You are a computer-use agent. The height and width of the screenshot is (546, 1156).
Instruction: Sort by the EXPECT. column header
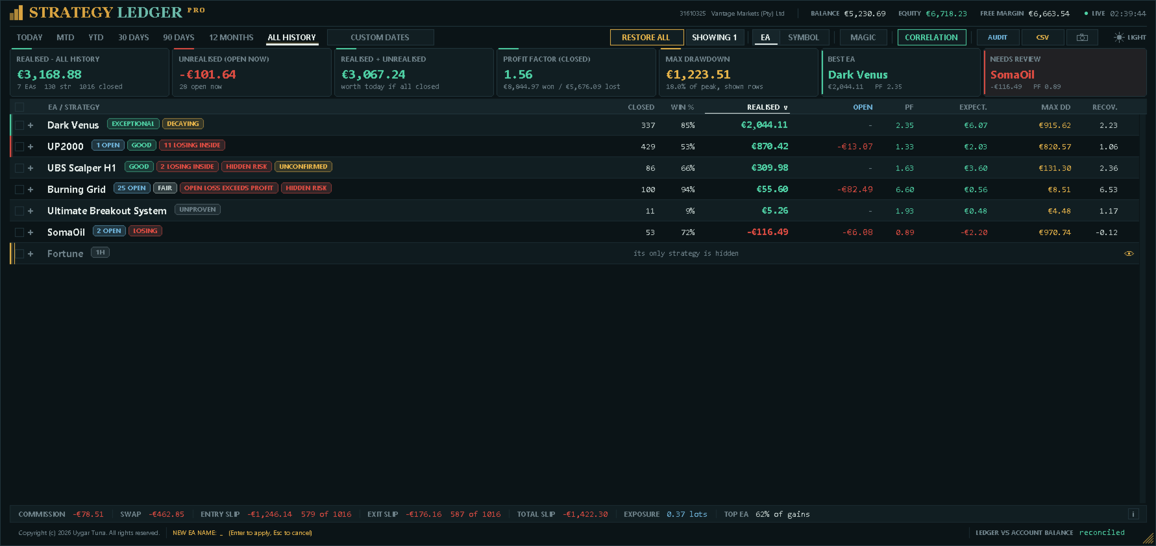(x=973, y=107)
